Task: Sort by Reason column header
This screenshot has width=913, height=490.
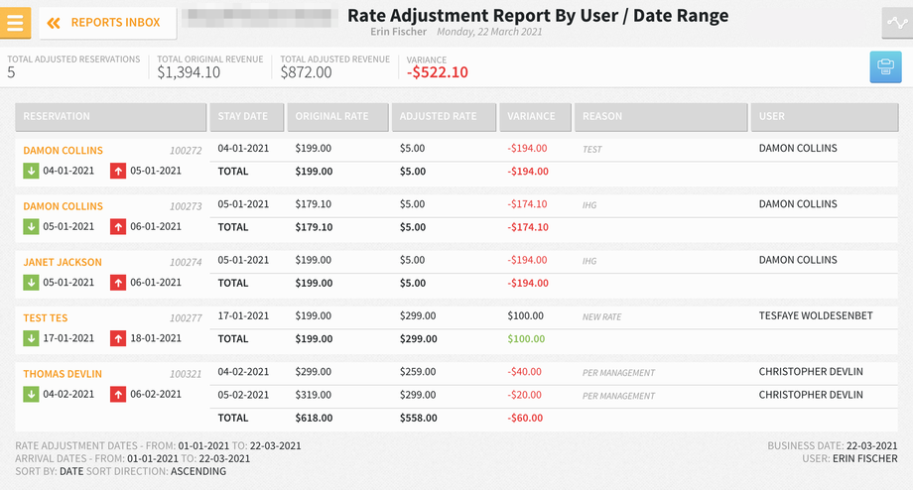Action: 661,116
